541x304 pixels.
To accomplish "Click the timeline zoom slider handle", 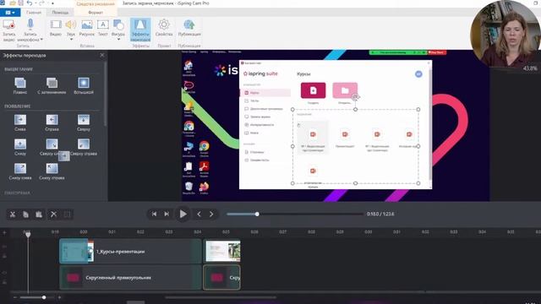I will click(x=44, y=297).
